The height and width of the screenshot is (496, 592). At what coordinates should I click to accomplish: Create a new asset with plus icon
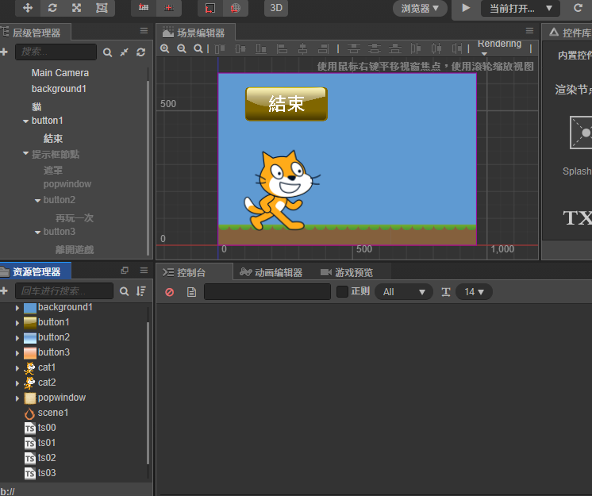click(4, 290)
